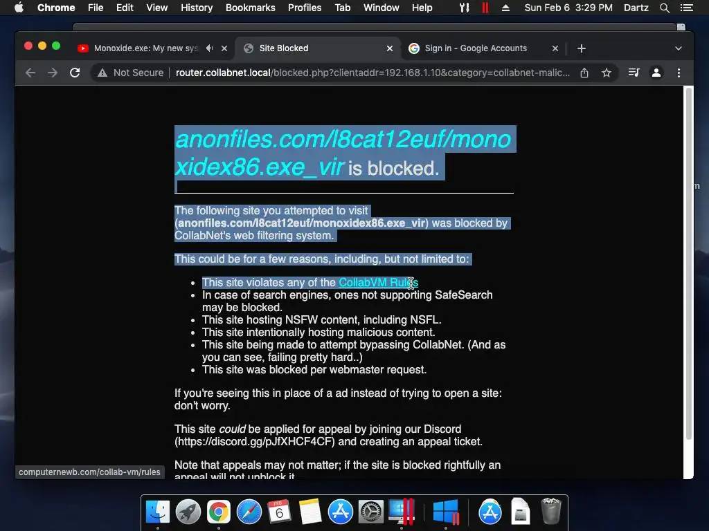Open the Bookmarks menu
Viewport: 709px width, 531px height.
pyautogui.click(x=251, y=8)
